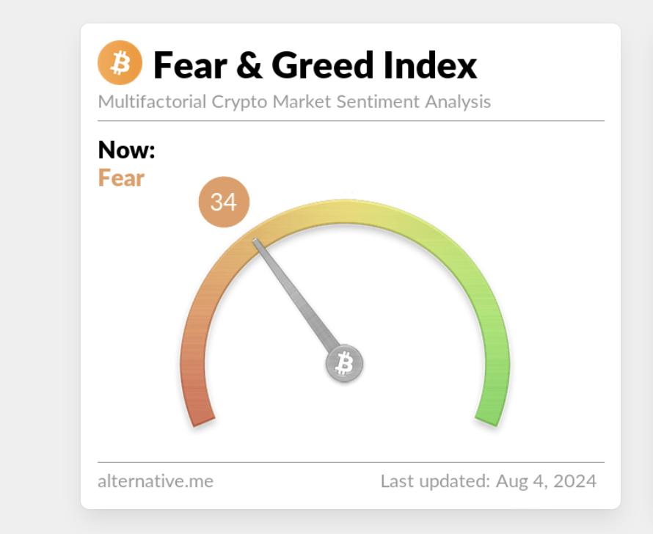Click the Fear & Greed Index title

click(x=315, y=65)
